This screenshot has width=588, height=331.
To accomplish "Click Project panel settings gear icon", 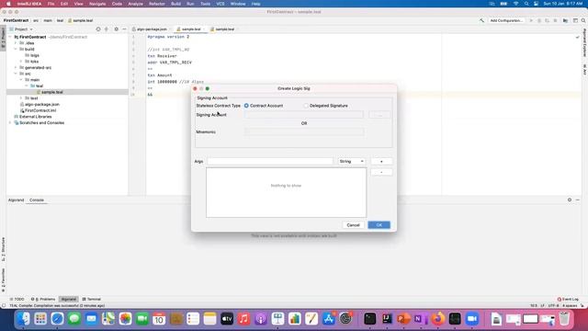I will (117, 29).
